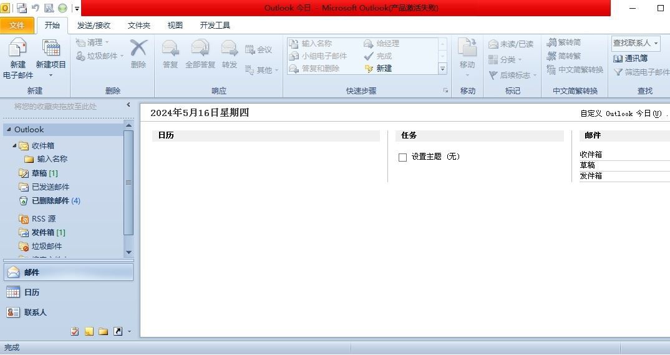Check the 设置主题 (无) task checkbox
The image size is (670, 355).
pyautogui.click(x=402, y=157)
